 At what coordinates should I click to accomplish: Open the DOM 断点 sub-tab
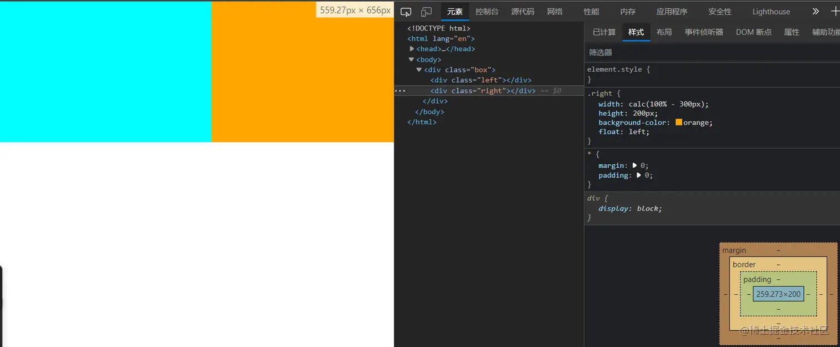coord(754,32)
